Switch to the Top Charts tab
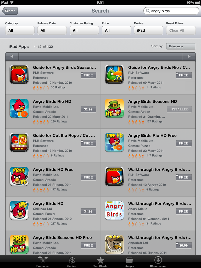 pos(100,262)
